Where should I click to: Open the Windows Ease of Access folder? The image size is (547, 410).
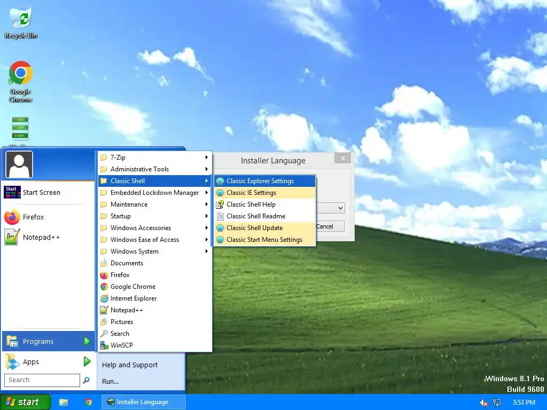(x=155, y=240)
